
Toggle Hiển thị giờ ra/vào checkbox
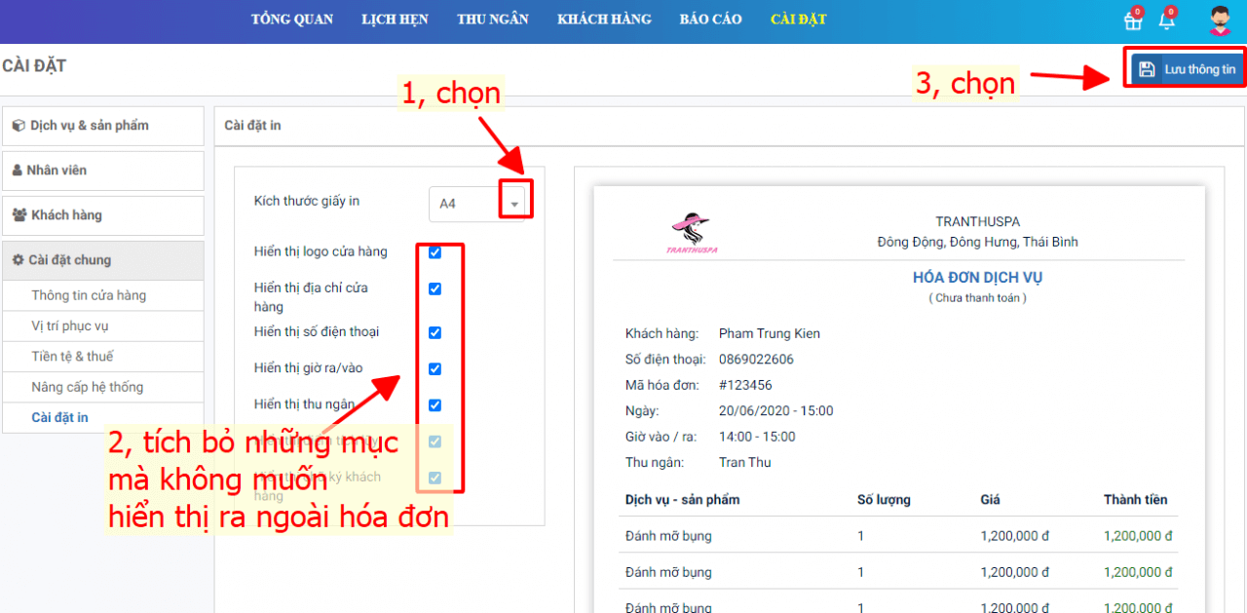pyautogui.click(x=435, y=369)
